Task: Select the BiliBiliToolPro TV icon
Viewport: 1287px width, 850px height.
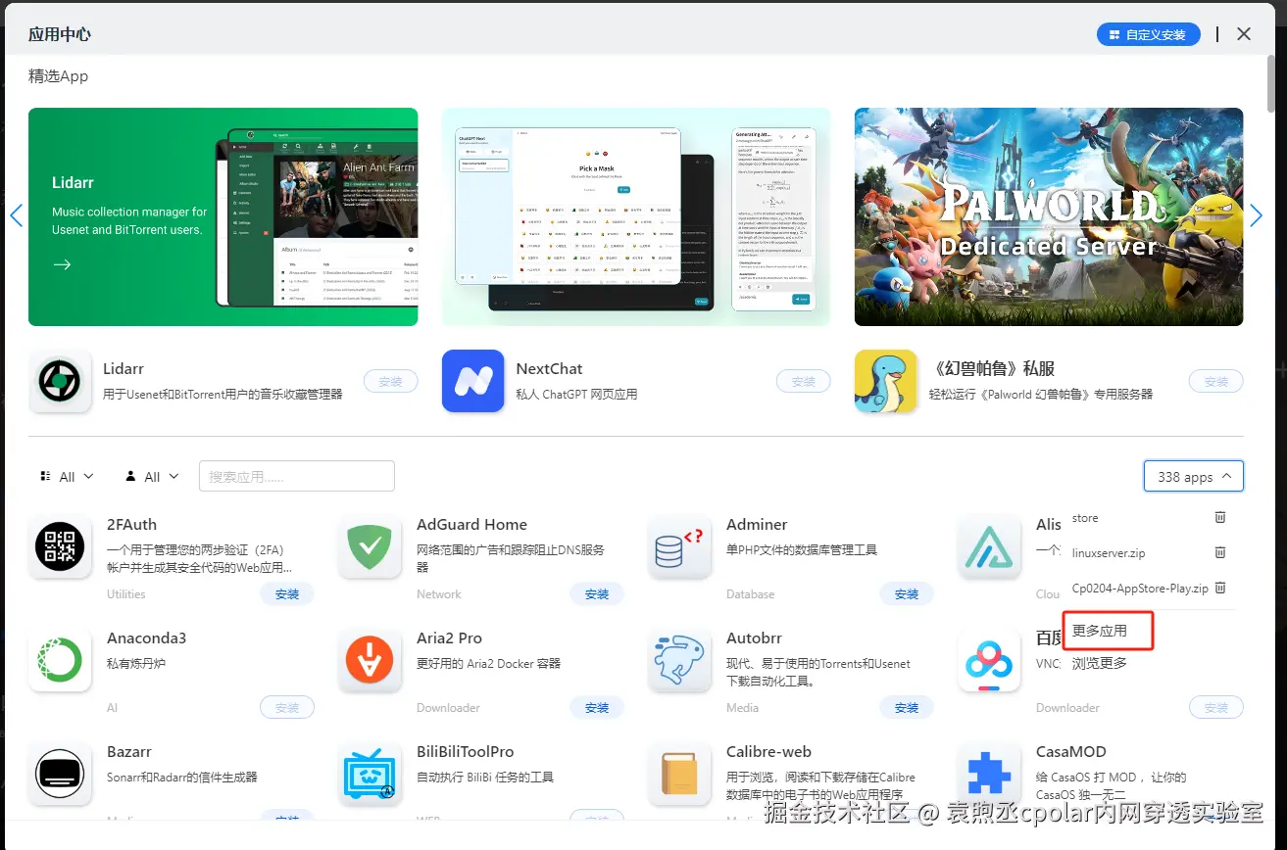Action: (x=370, y=774)
